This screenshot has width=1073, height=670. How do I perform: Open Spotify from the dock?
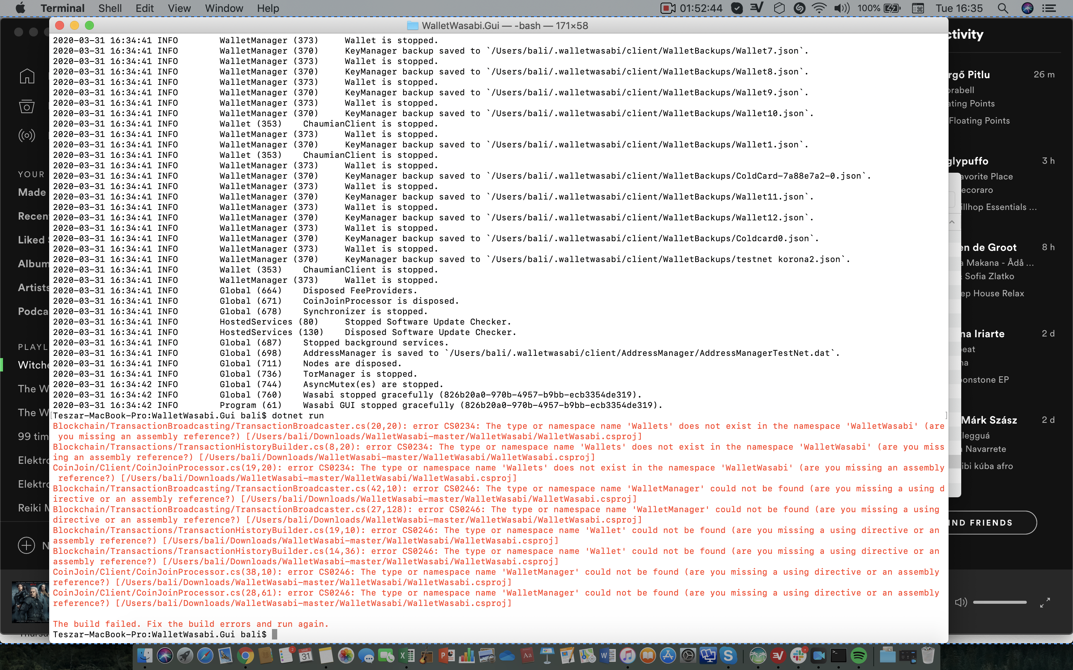tap(859, 656)
